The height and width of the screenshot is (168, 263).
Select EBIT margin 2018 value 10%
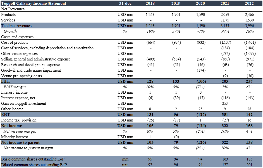click(x=150, y=87)
